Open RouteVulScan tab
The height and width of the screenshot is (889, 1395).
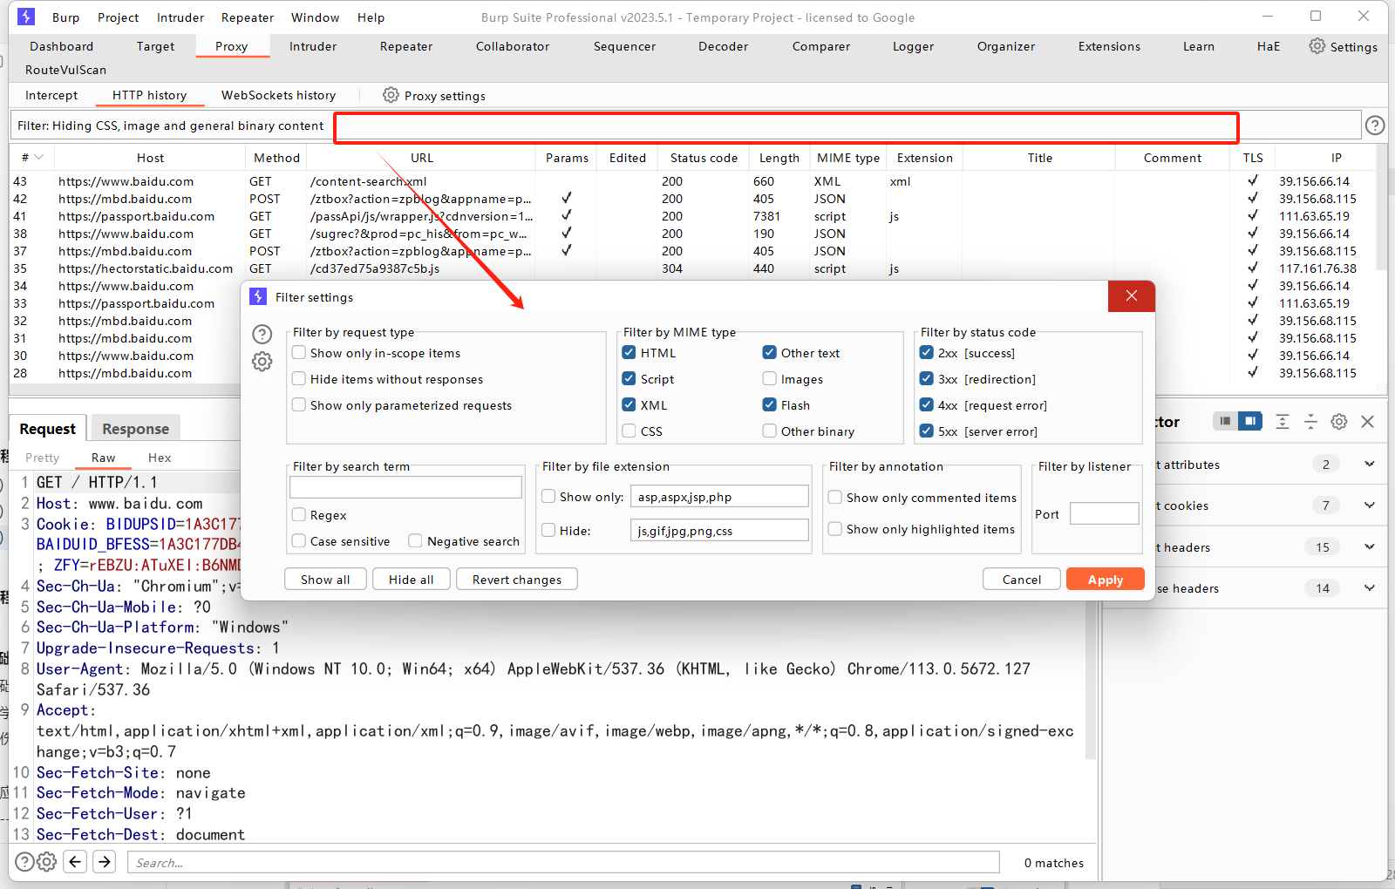tap(65, 70)
